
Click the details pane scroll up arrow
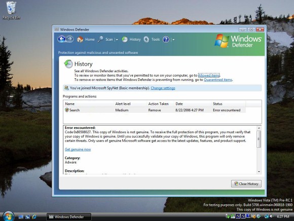259,128
